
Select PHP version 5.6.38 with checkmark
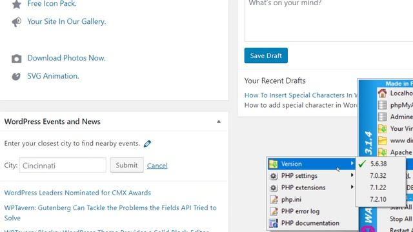click(381, 164)
